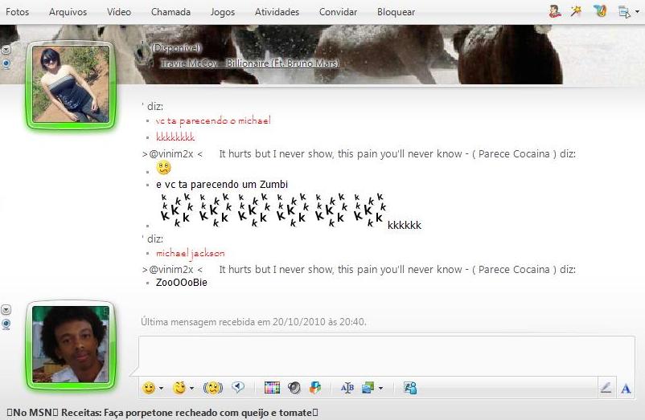Viewport: 645px width, 420px height.
Task: Expand the arrow beside your own picture
Action: click(6, 309)
